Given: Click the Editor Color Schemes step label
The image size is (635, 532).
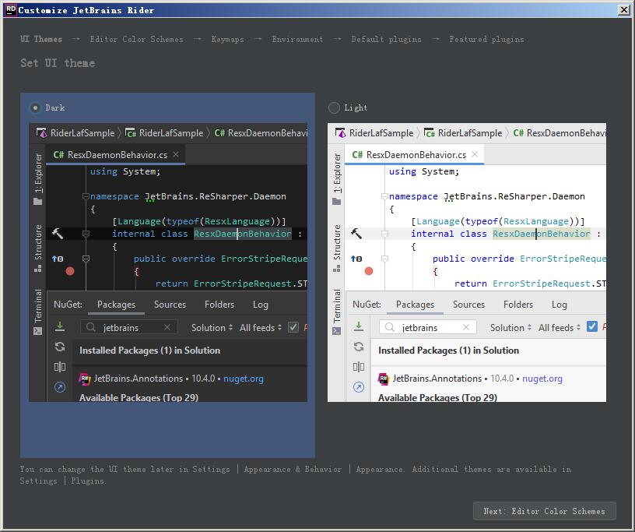Looking at the screenshot, I should [x=136, y=39].
